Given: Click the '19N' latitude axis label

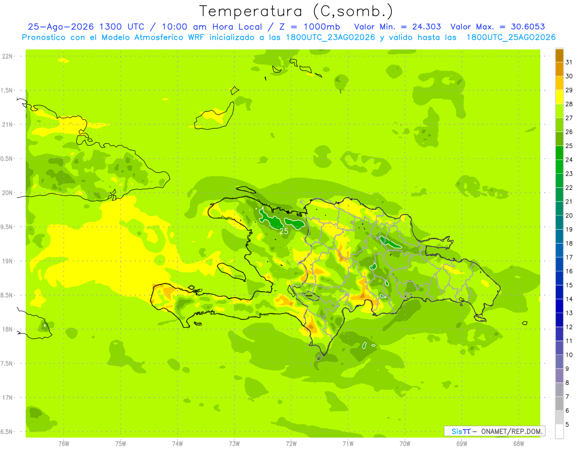Looking at the screenshot, I should point(7,261).
